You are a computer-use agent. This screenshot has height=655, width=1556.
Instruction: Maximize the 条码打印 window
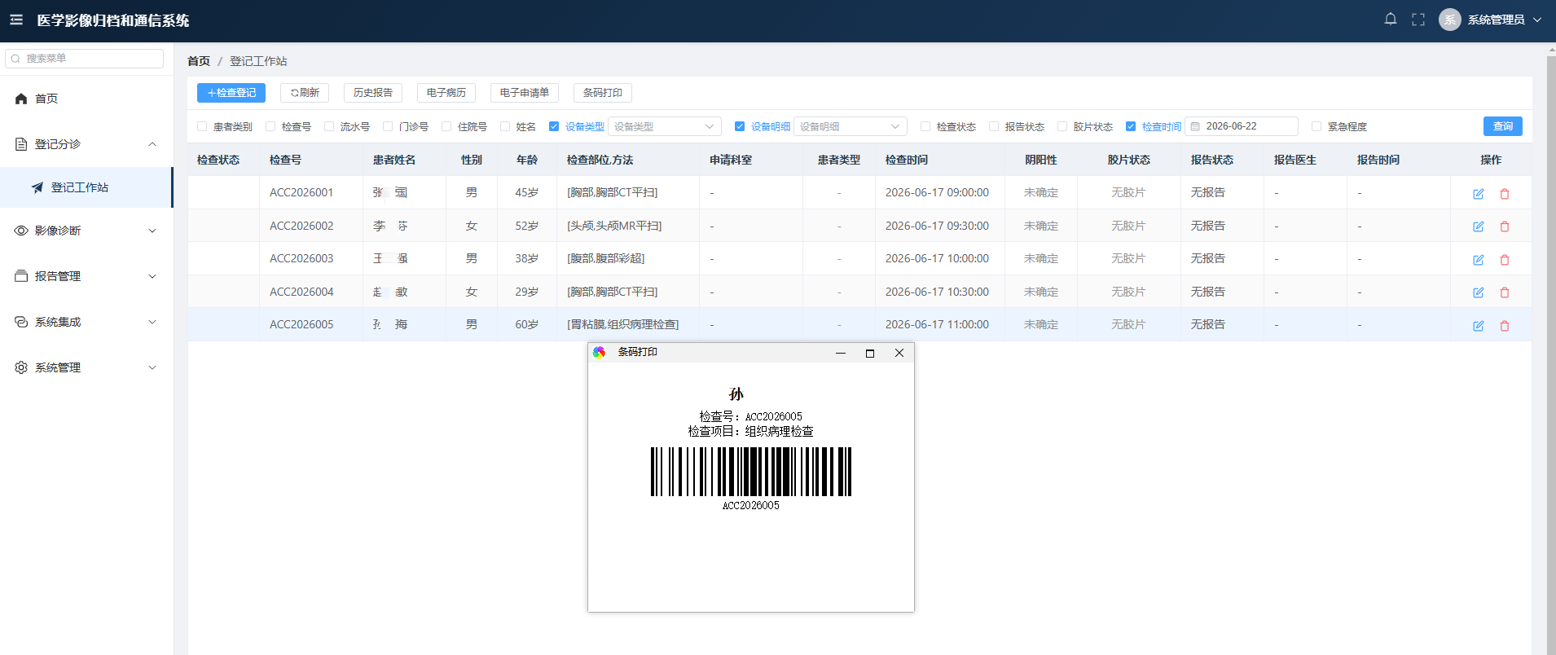(870, 353)
